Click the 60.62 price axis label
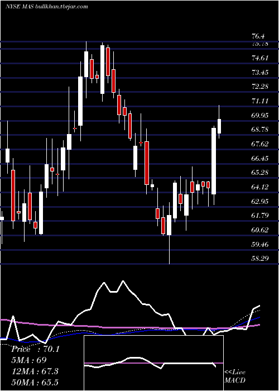Screen dimensions: 279x391 point(261,230)
